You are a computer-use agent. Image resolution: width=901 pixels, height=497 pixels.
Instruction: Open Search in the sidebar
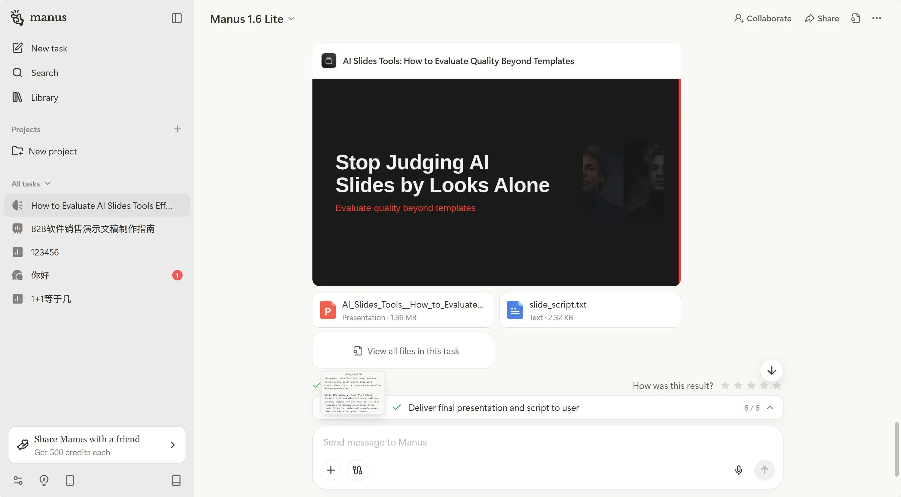point(97,73)
